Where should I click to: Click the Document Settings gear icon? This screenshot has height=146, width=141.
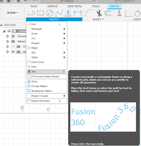tap(13, 36)
